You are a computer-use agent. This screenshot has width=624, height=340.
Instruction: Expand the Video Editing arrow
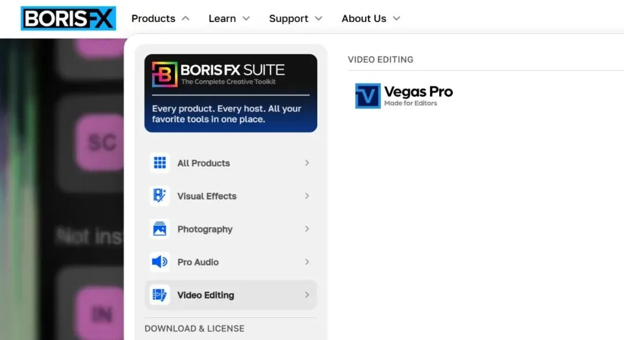click(307, 294)
